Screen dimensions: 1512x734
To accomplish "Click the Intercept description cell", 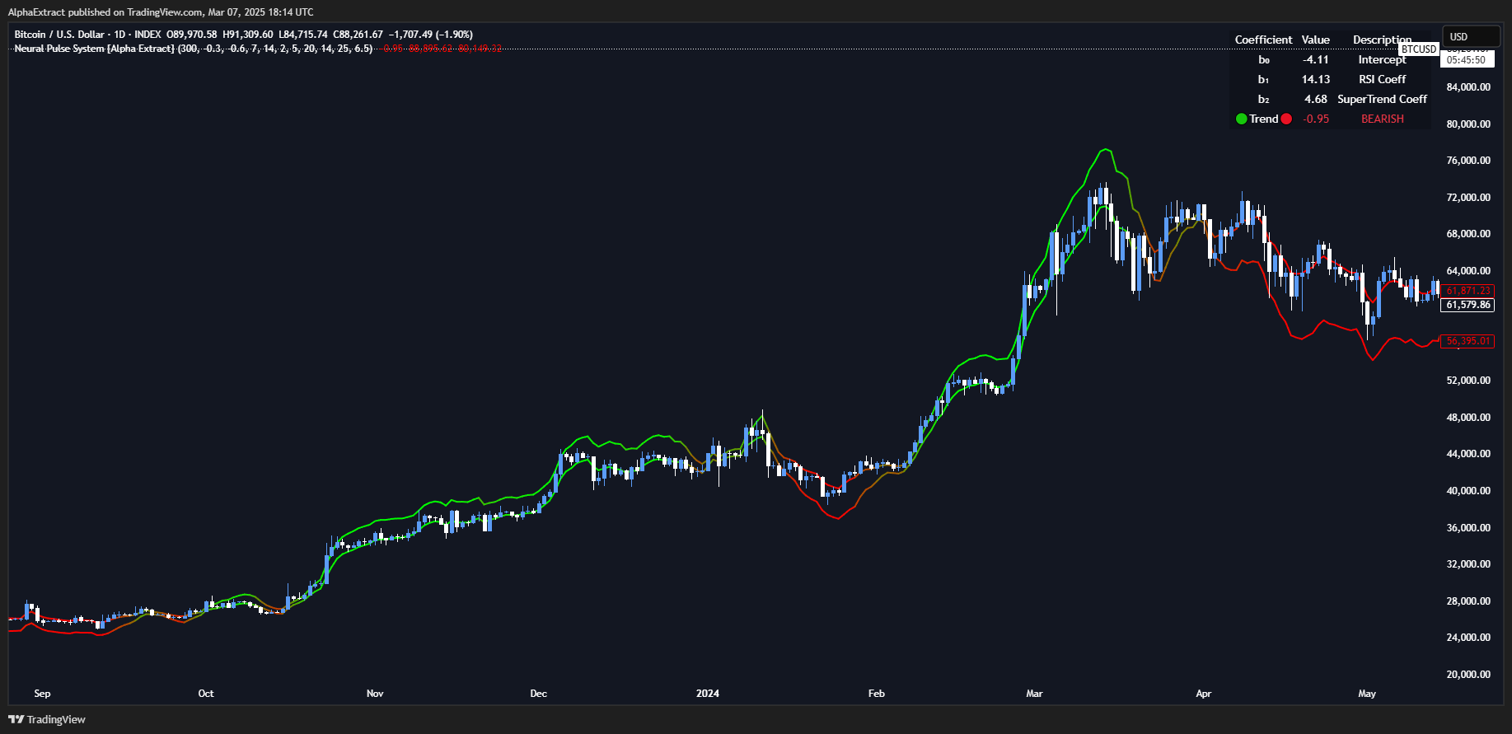I will click(x=1383, y=59).
